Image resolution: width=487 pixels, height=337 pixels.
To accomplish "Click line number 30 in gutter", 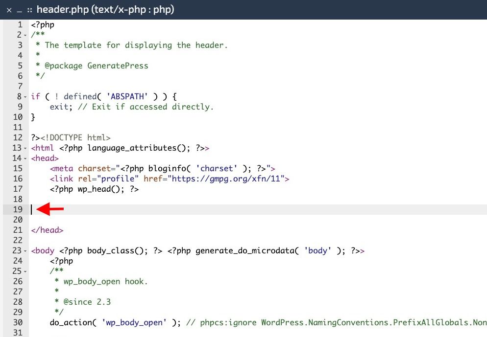I will tap(18, 322).
